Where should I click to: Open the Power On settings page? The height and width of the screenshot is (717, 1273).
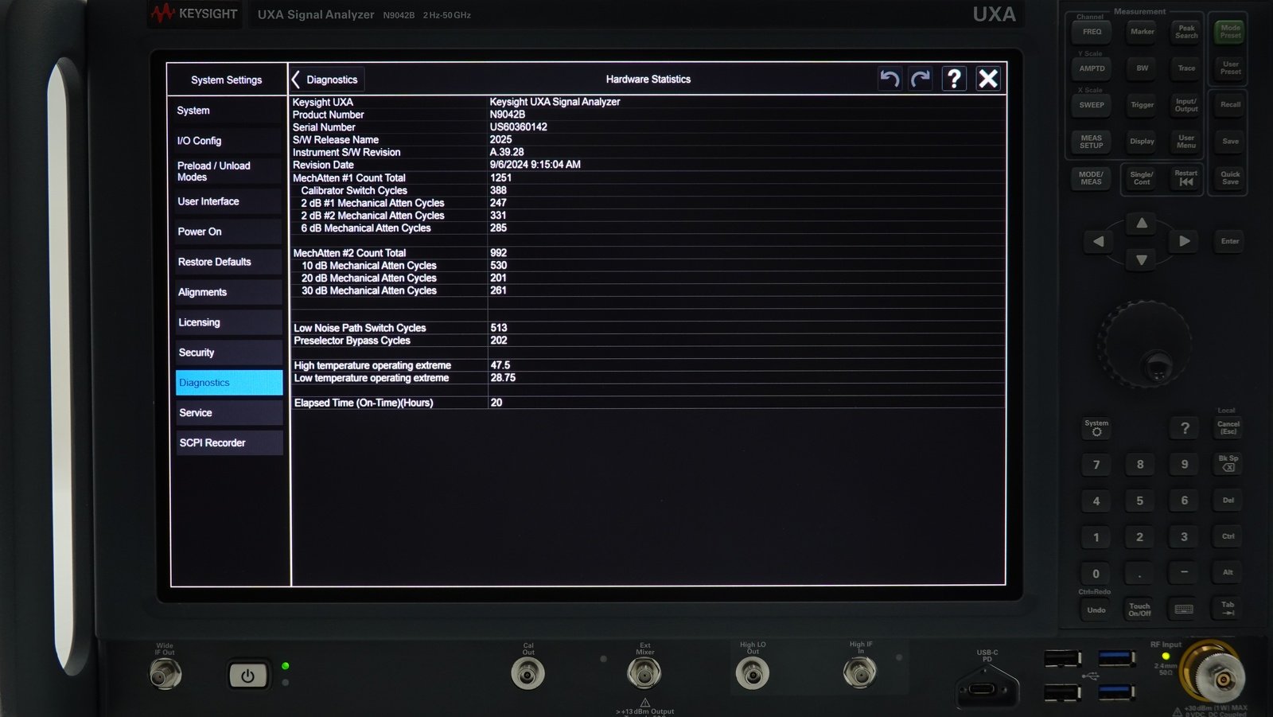coord(229,232)
